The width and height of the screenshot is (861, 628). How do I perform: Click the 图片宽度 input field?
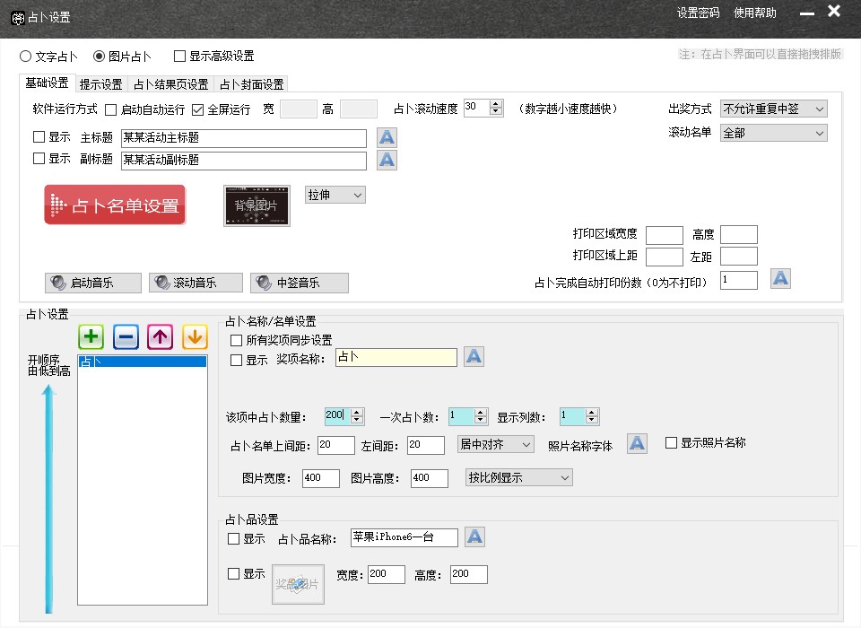coord(321,478)
